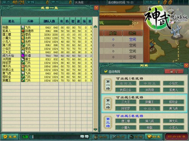Open the 兵力 troops panel
189x141 pixels.
[x=118, y=137]
